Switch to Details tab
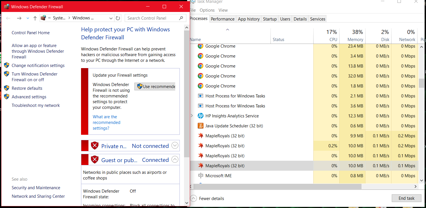Screen dimensions: 426x208 pos(300,19)
